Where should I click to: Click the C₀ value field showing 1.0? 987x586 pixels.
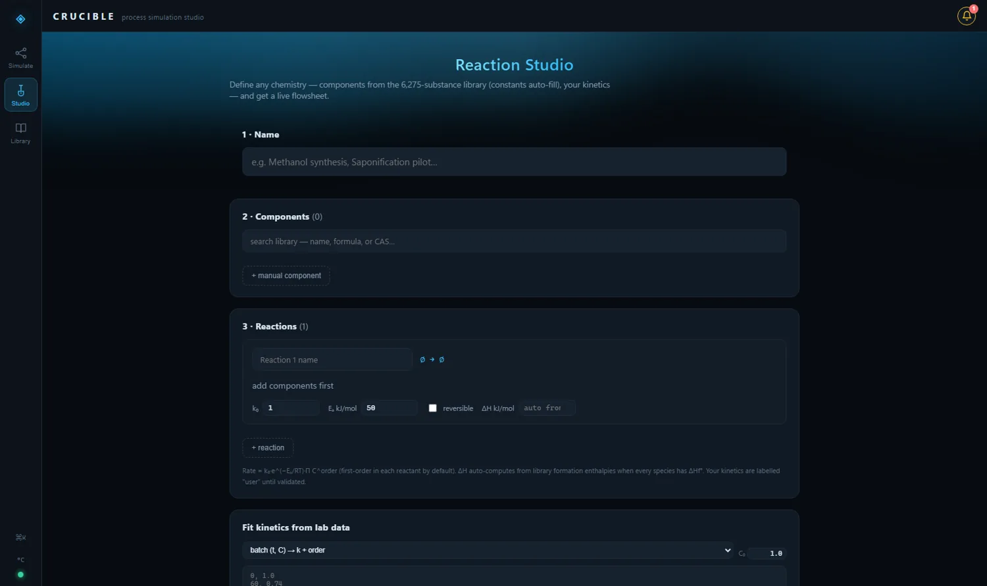pyautogui.click(x=767, y=553)
